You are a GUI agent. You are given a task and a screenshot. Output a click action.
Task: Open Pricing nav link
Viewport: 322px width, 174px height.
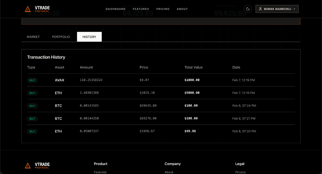pos(163,9)
